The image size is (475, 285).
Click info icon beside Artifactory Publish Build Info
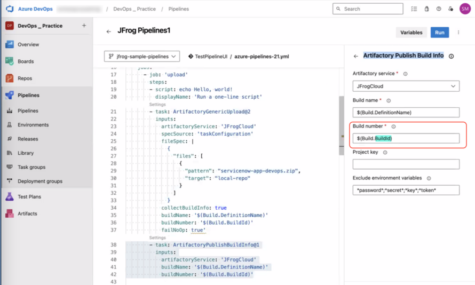pos(451,57)
